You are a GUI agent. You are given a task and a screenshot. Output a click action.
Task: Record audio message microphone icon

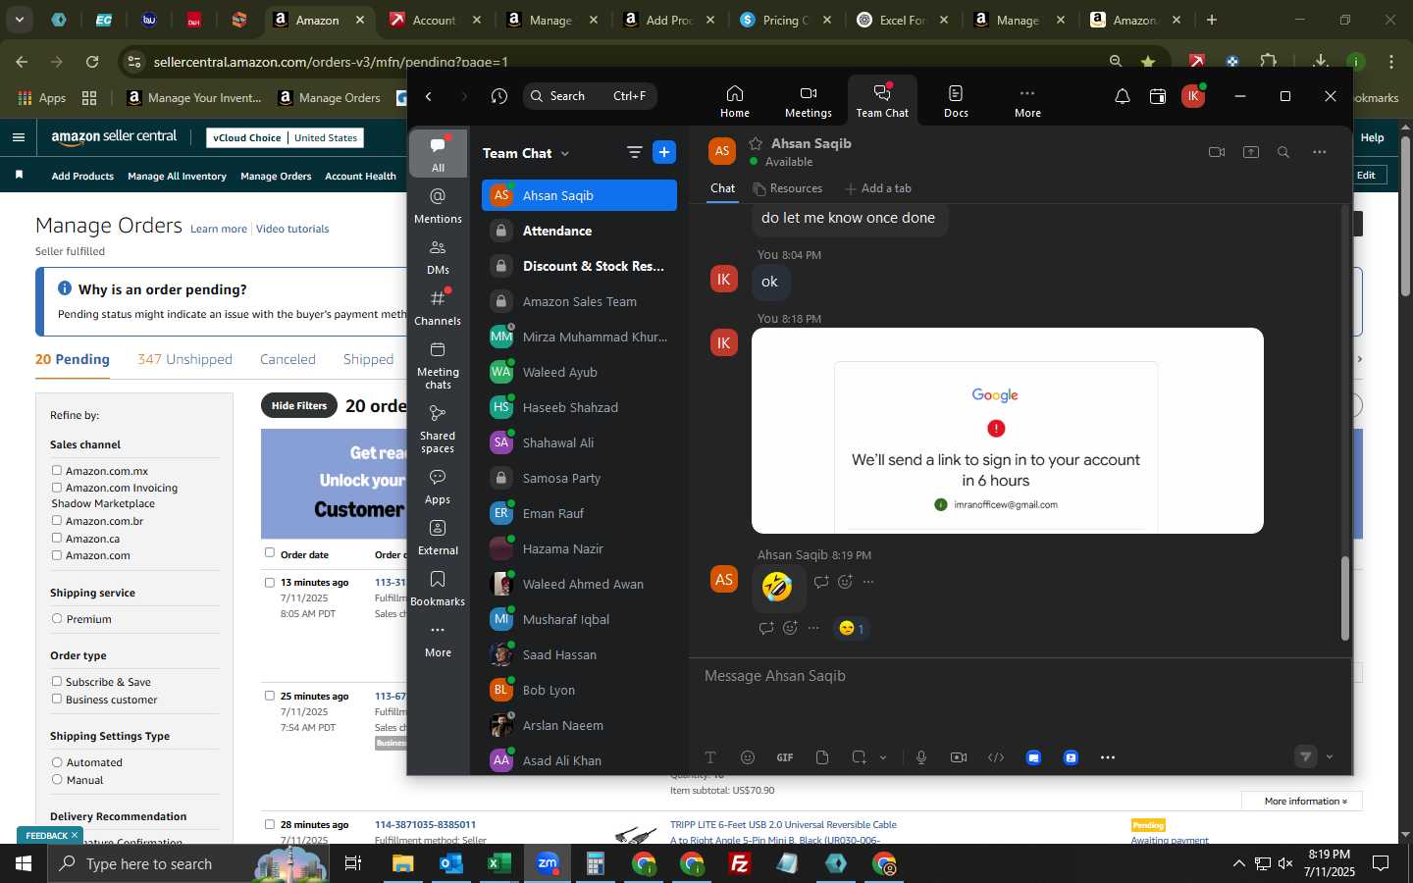point(921,757)
